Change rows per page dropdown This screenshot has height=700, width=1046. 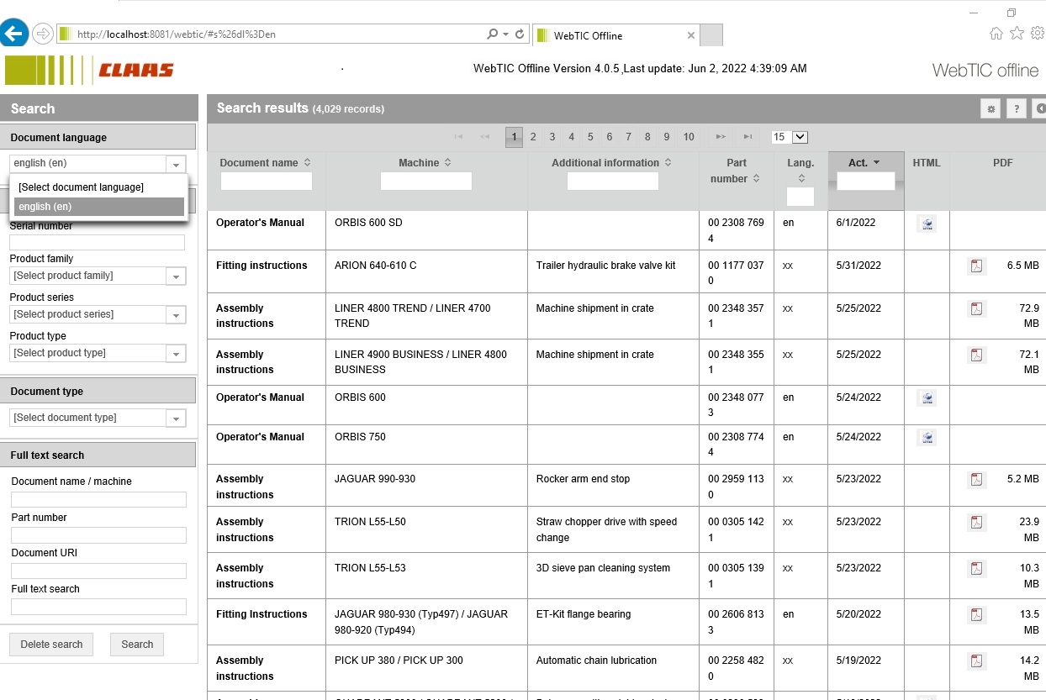(x=790, y=137)
